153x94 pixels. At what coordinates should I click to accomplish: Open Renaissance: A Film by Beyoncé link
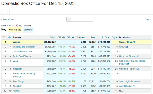[x=24, y=75]
